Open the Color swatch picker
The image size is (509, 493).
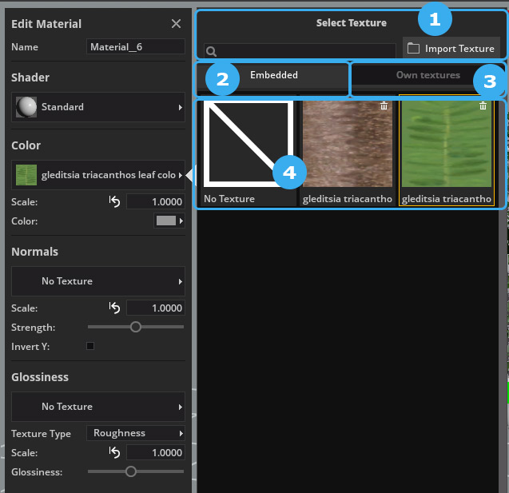point(169,221)
